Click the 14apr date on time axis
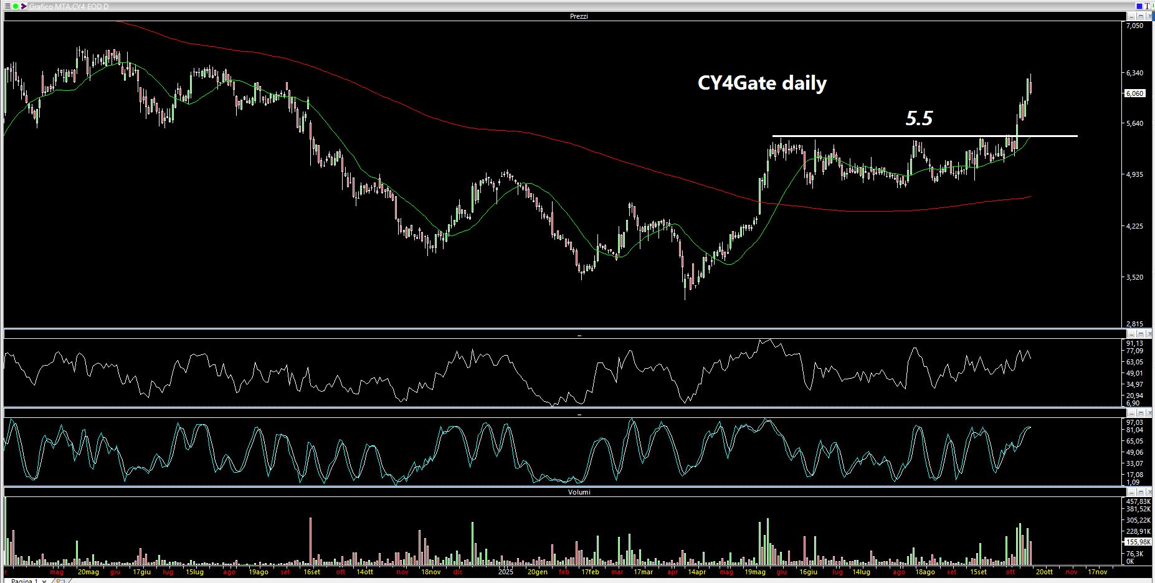Image resolution: width=1155 pixels, height=583 pixels. [x=696, y=572]
